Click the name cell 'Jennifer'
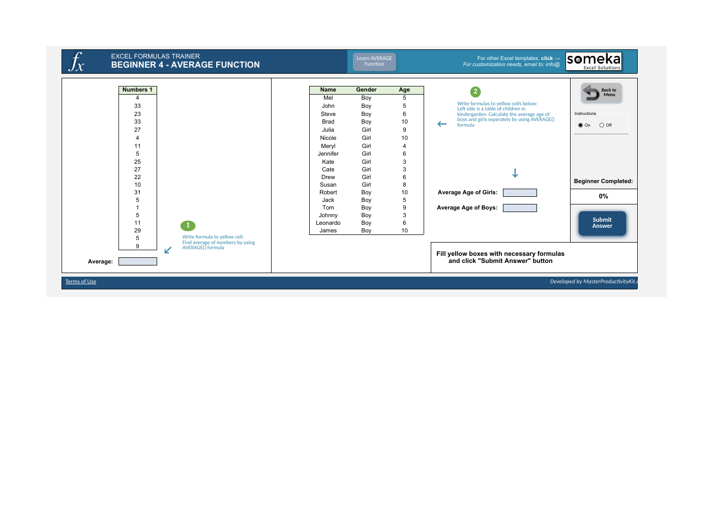The image size is (714, 505). tap(328, 154)
